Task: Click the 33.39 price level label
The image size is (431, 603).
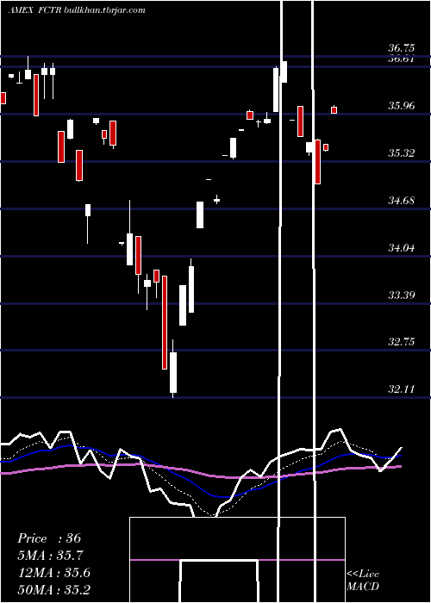Action: (x=402, y=295)
